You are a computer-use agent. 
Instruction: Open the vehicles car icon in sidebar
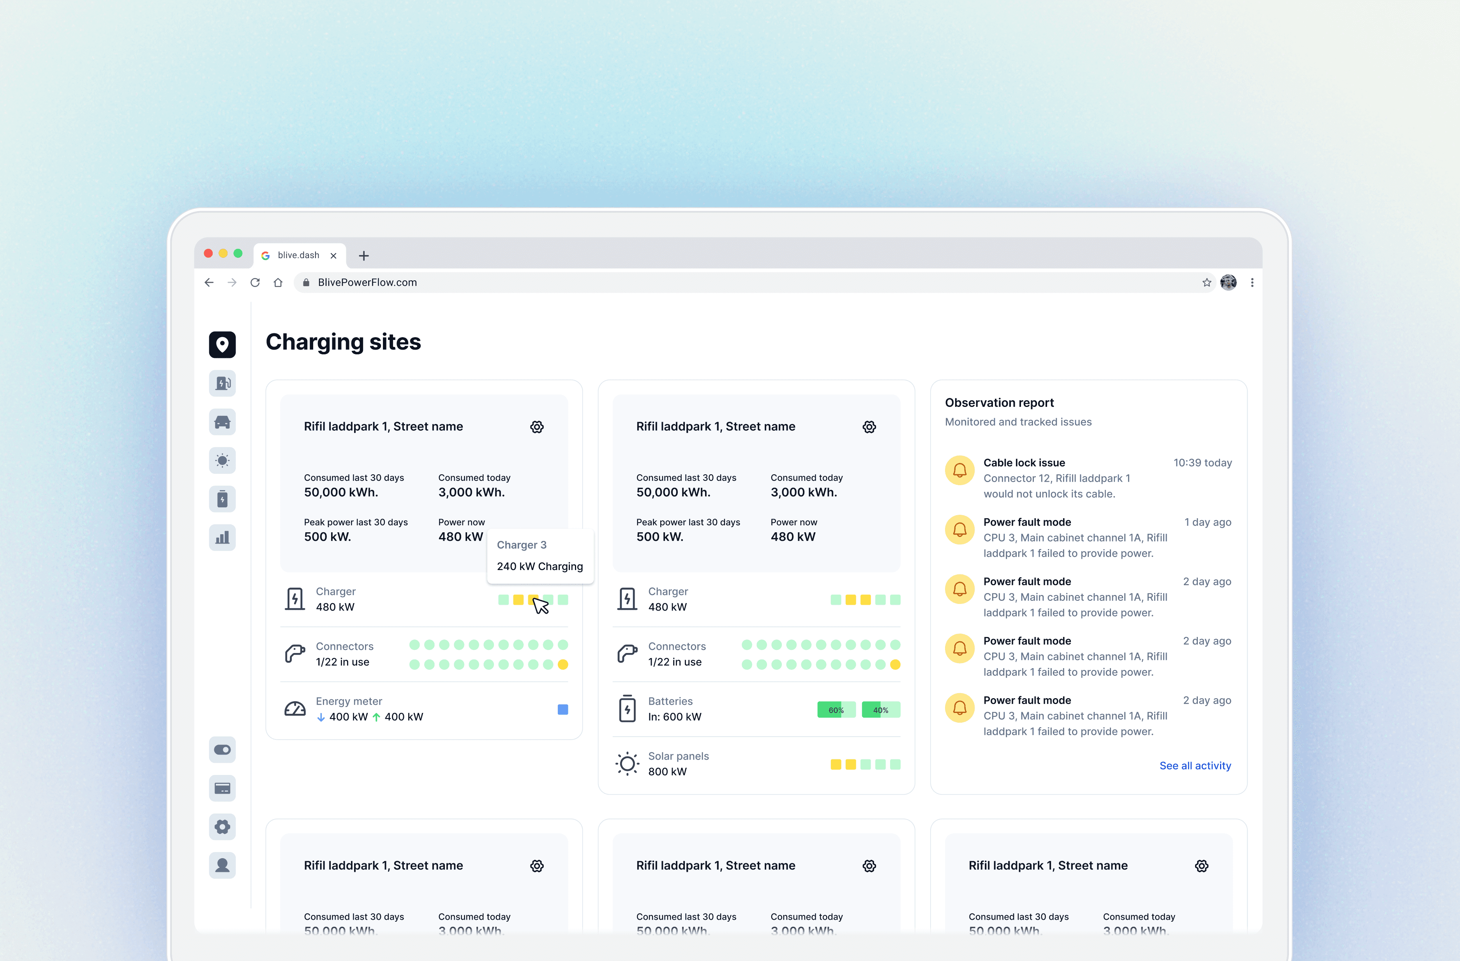tap(222, 422)
